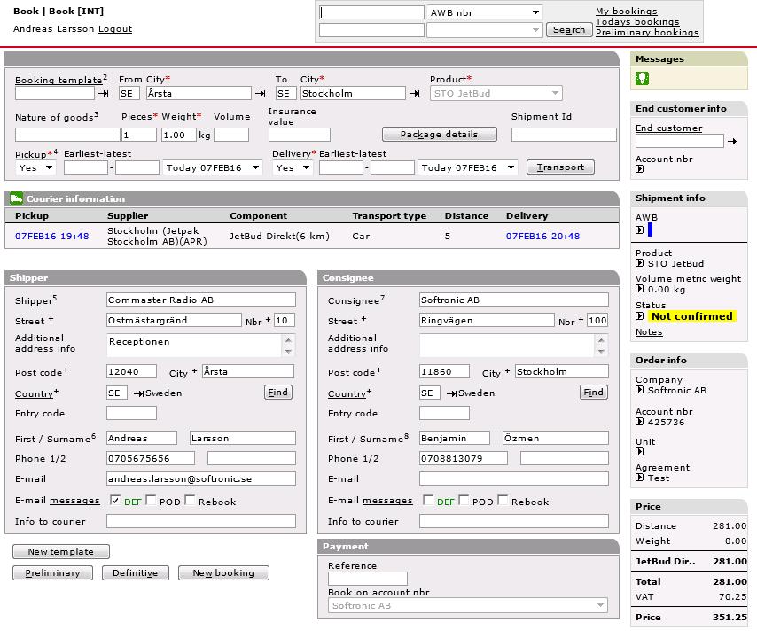This screenshot has height=638, width=757.
Task: Open Preliminary bookings link
Action: click(647, 32)
